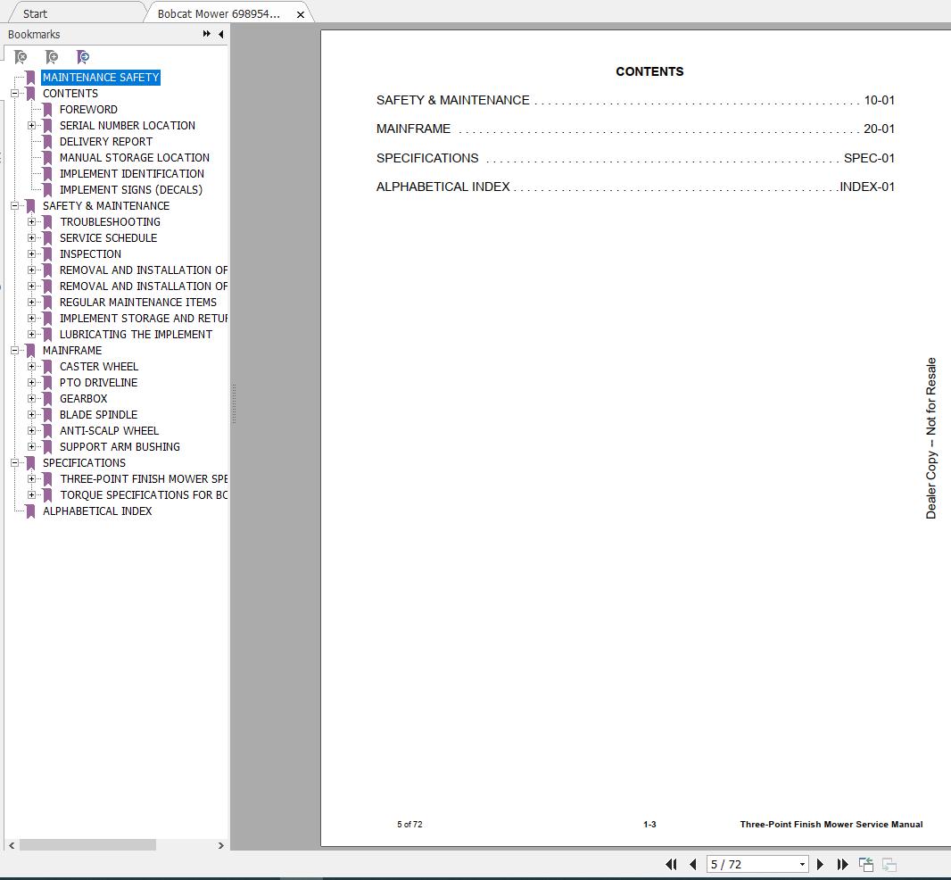Select the Bobcat Mower document tab
Image resolution: width=951 pixels, height=880 pixels.
click(219, 13)
